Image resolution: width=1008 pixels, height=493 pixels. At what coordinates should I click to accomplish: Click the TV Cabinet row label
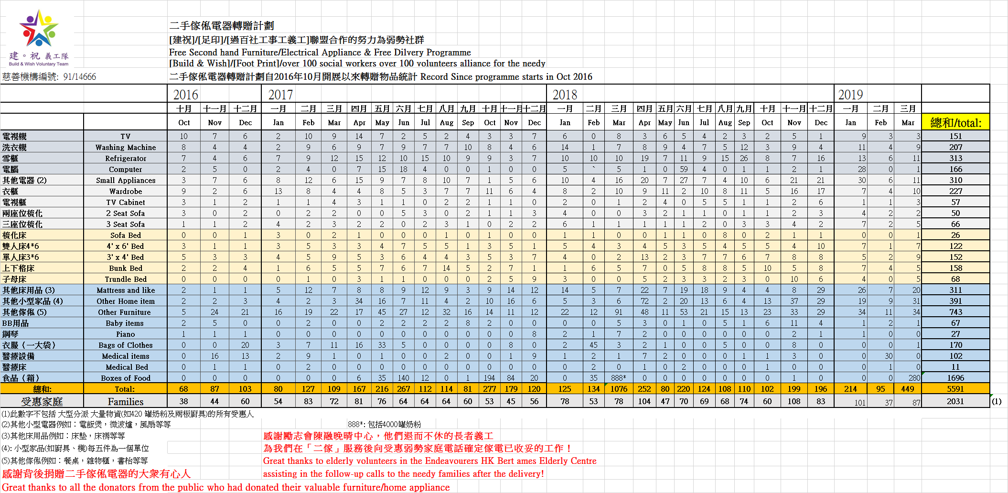point(126,202)
